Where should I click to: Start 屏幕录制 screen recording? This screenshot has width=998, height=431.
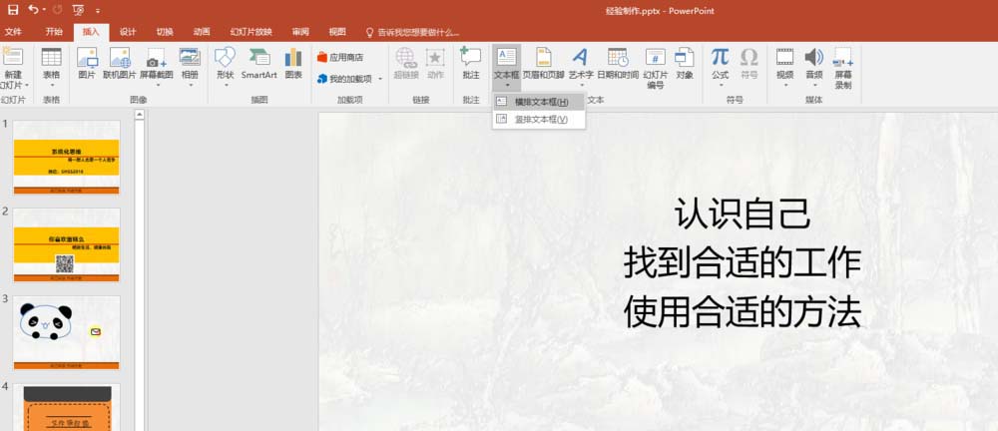[x=843, y=68]
